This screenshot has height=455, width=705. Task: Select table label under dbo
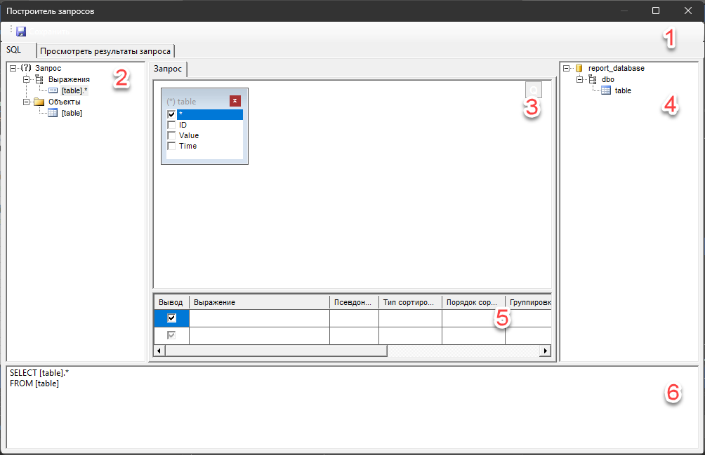coord(623,90)
